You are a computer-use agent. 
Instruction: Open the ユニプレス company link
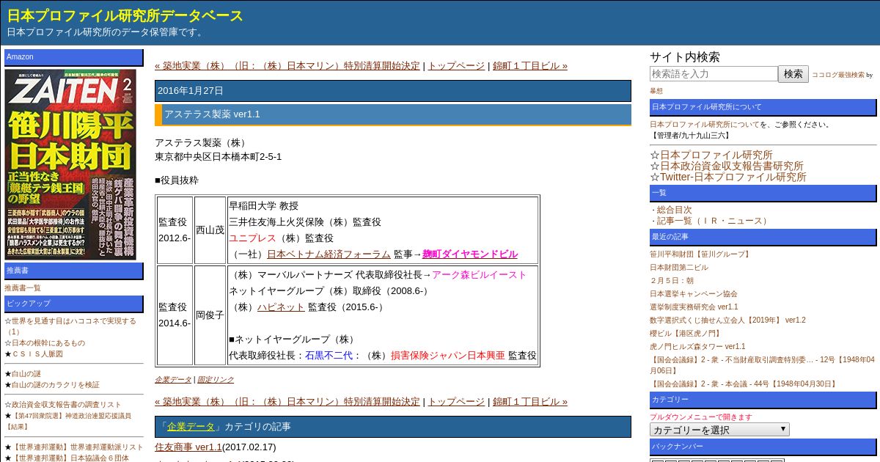pyautogui.click(x=252, y=238)
